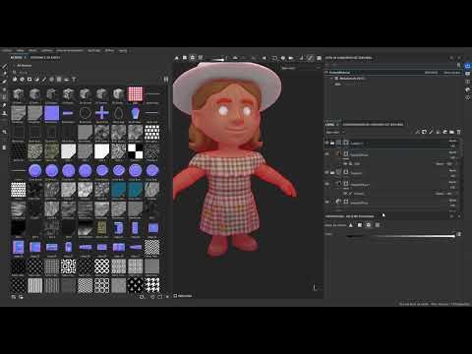Switch to the Assets tab
This screenshot has height=354, width=472.
[16, 58]
